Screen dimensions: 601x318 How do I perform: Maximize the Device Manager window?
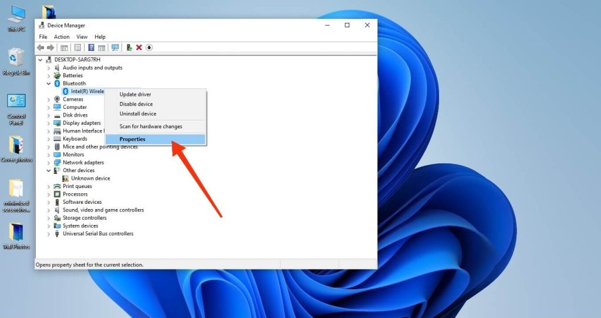point(347,25)
